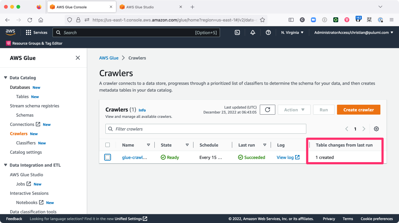Open a new browser tab
The image size is (399, 223).
192,7
